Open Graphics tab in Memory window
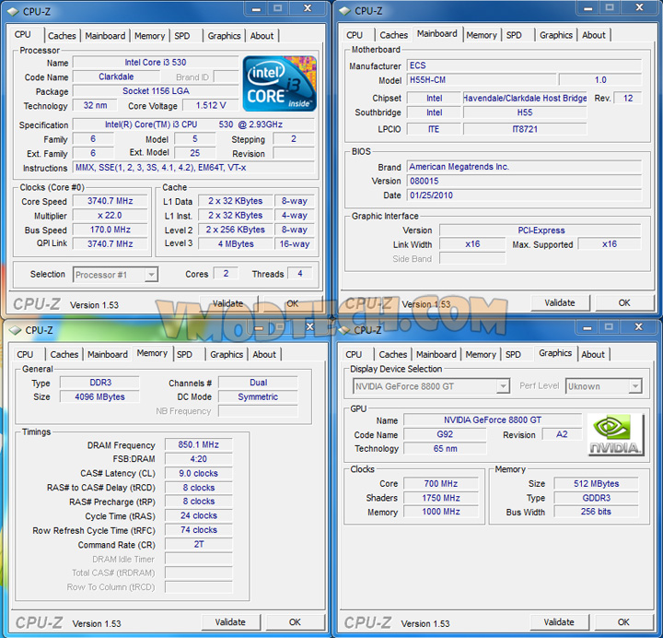 [x=227, y=354]
